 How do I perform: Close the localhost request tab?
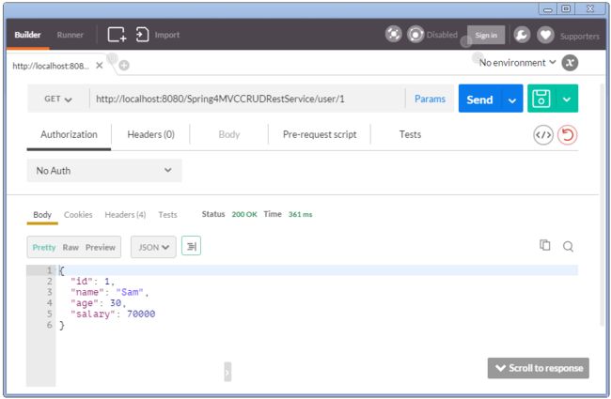(x=100, y=66)
